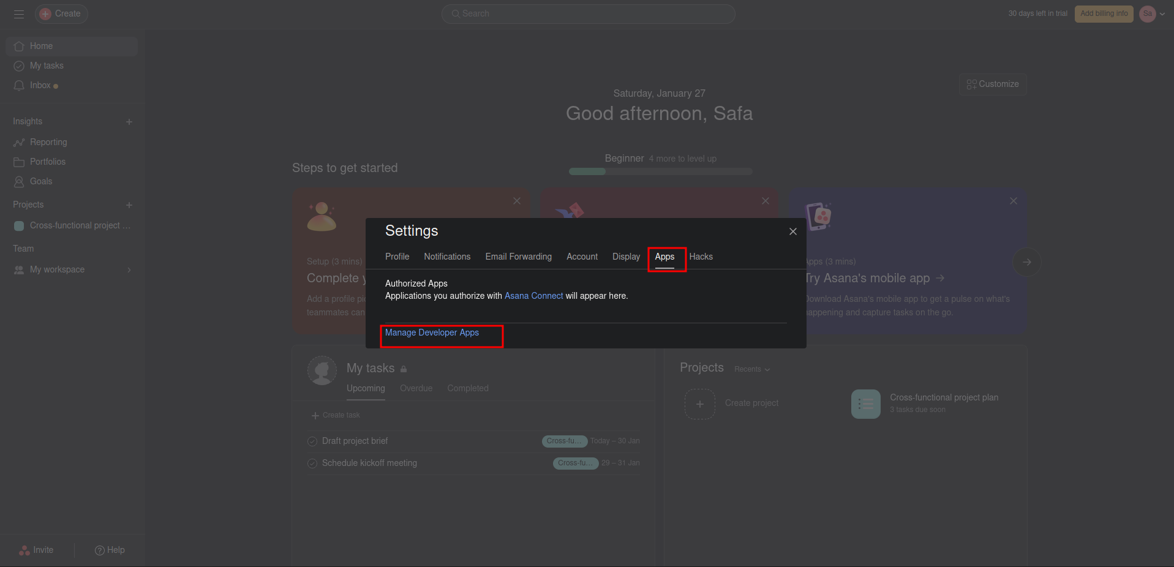The height and width of the screenshot is (567, 1174).
Task: Add new project with Projects plus icon
Action: pos(129,205)
